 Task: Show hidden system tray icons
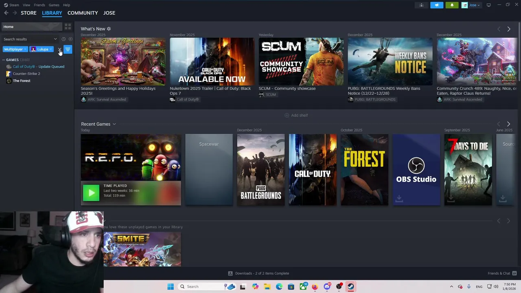(x=451, y=286)
